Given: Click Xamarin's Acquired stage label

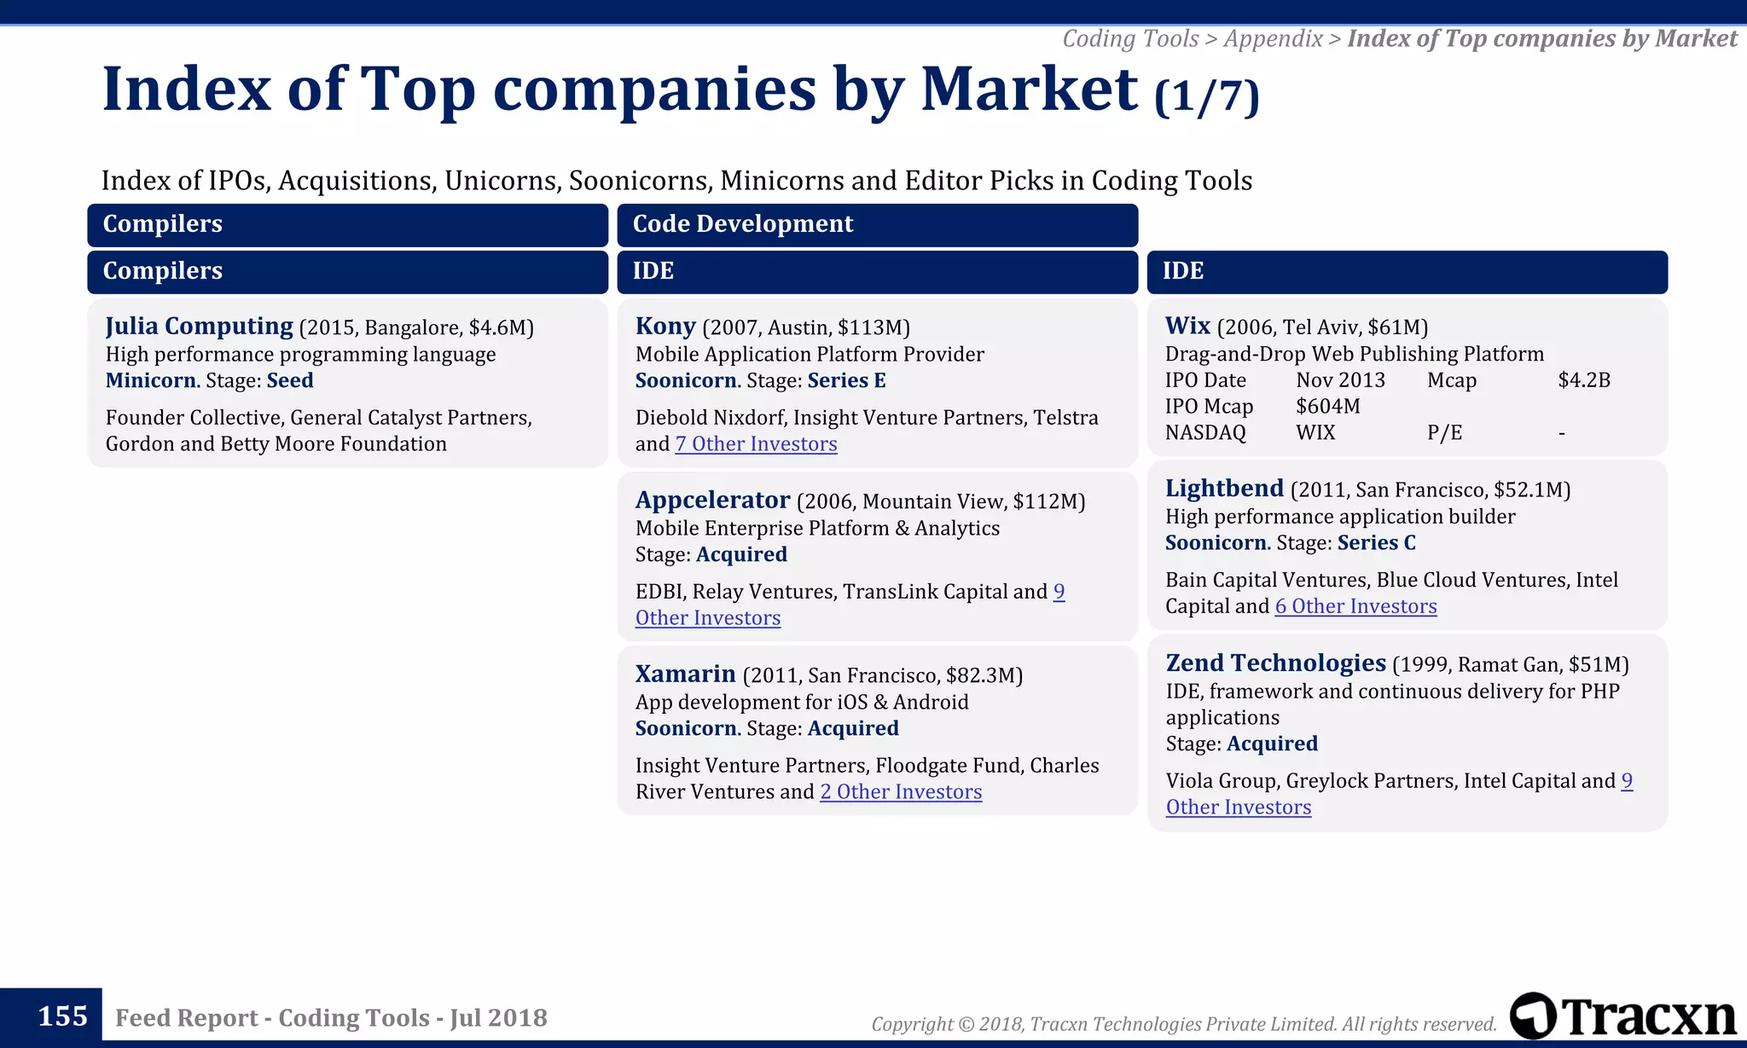Looking at the screenshot, I should point(853,729).
